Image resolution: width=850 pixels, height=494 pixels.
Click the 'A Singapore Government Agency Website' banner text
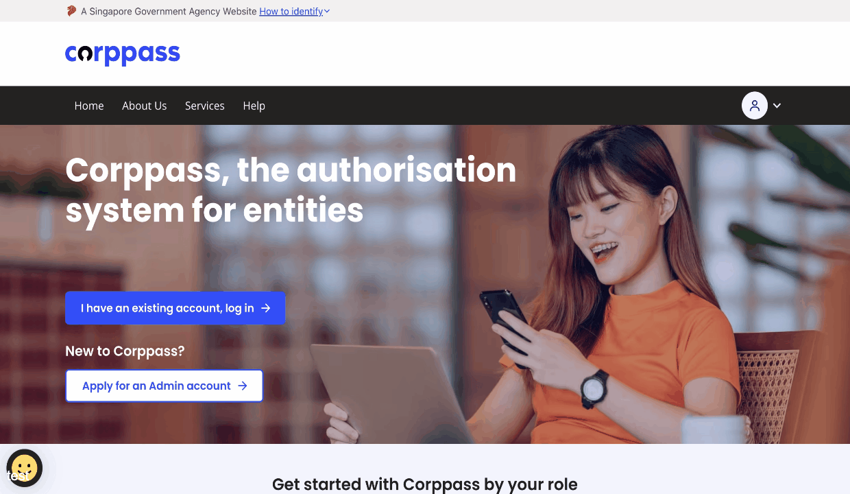click(169, 11)
